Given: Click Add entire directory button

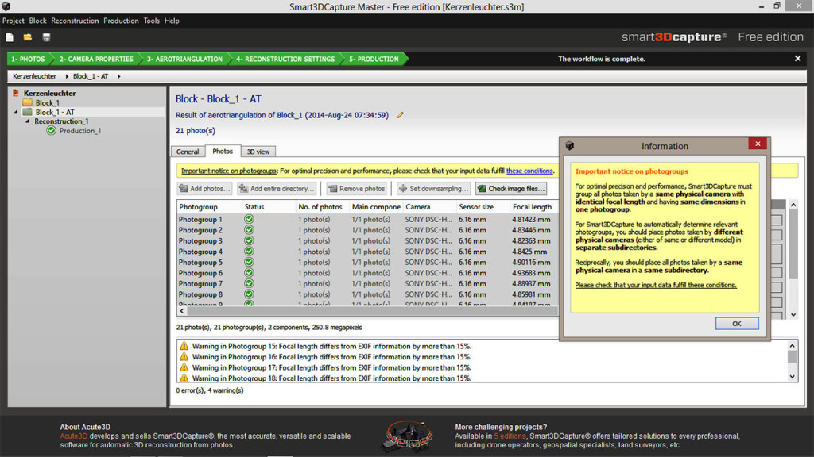Looking at the screenshot, I should [277, 189].
